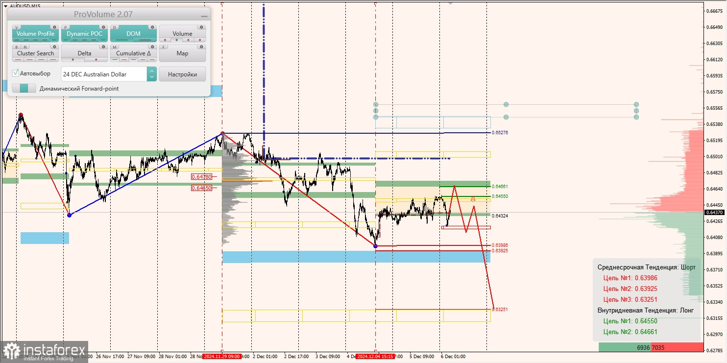727x363 pixels.
Task: Select green-dot segment under Delta button
Action: (x=73, y=60)
